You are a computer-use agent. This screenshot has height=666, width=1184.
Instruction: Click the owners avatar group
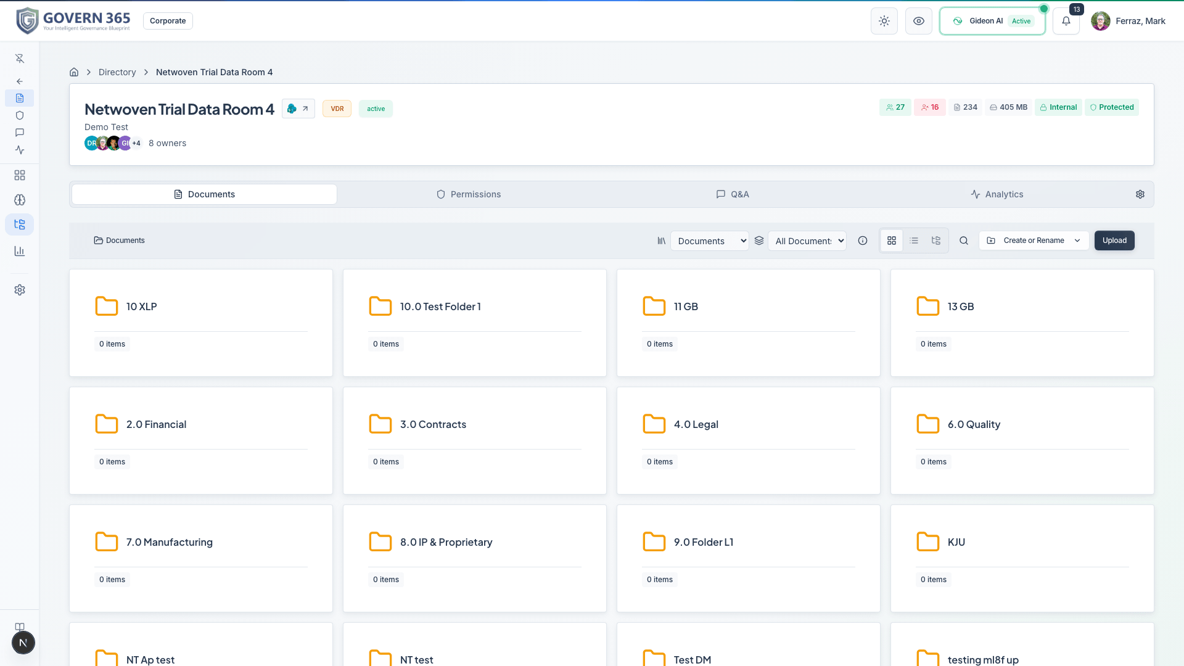tap(113, 143)
